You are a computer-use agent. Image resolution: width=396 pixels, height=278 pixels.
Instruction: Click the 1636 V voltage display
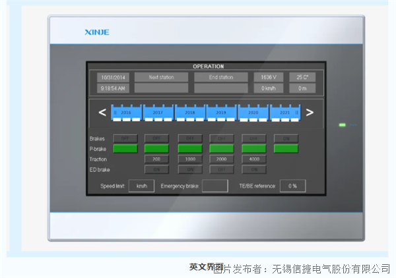[268, 77]
